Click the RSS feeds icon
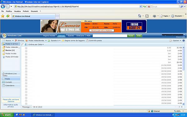 point(147,16)
